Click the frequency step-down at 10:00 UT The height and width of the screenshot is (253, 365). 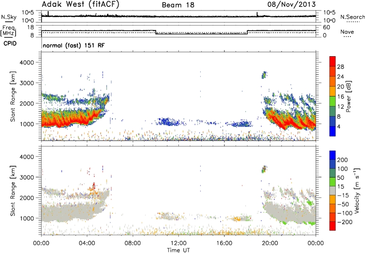(156, 32)
